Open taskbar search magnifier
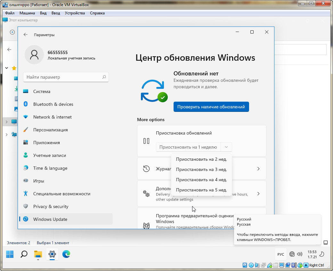The image size is (333, 271). coord(24,254)
